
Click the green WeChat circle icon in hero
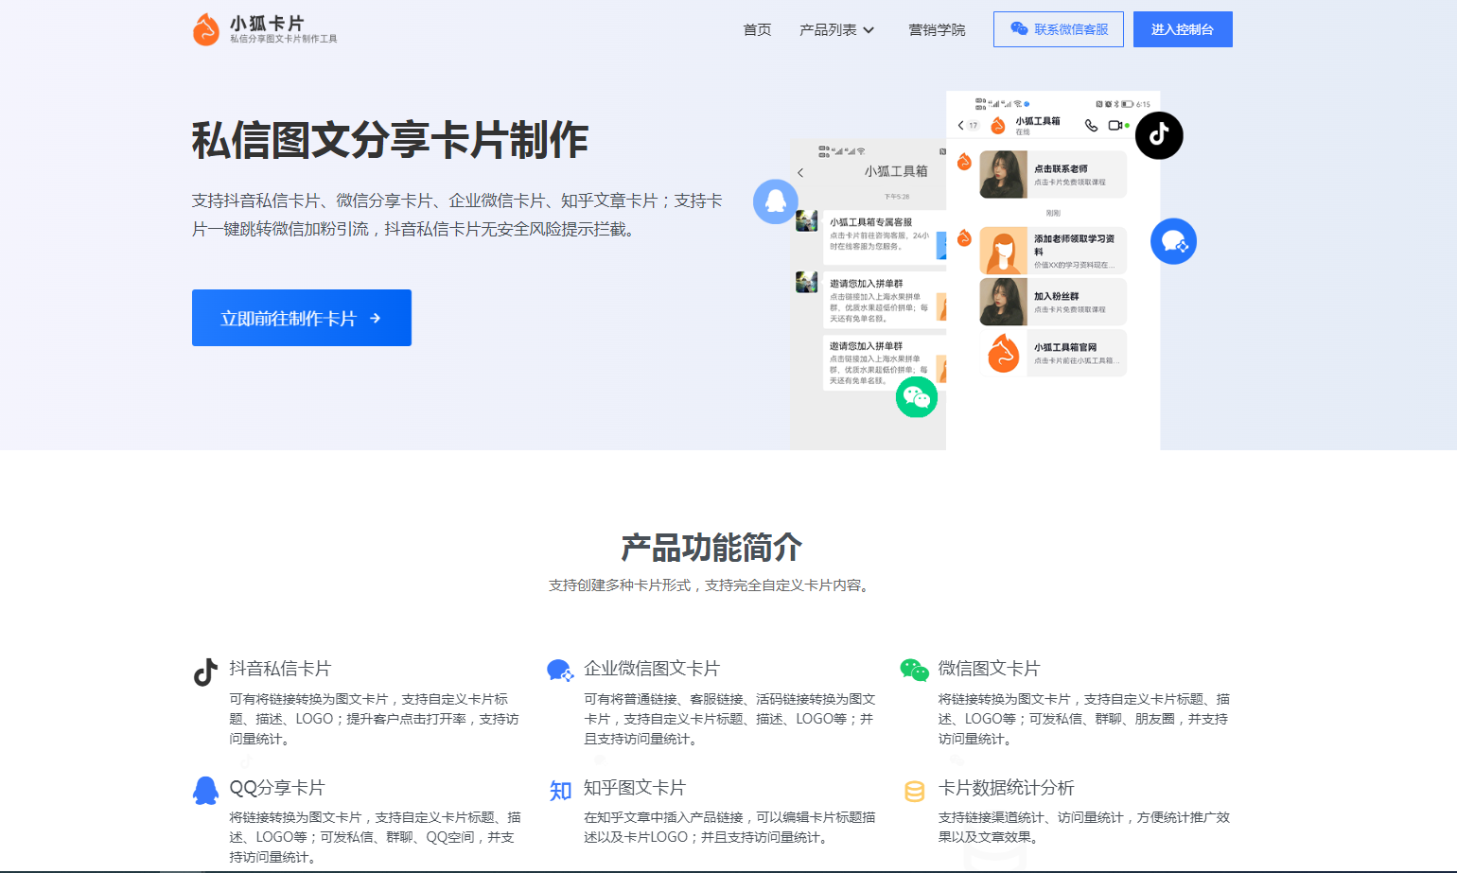tap(917, 396)
